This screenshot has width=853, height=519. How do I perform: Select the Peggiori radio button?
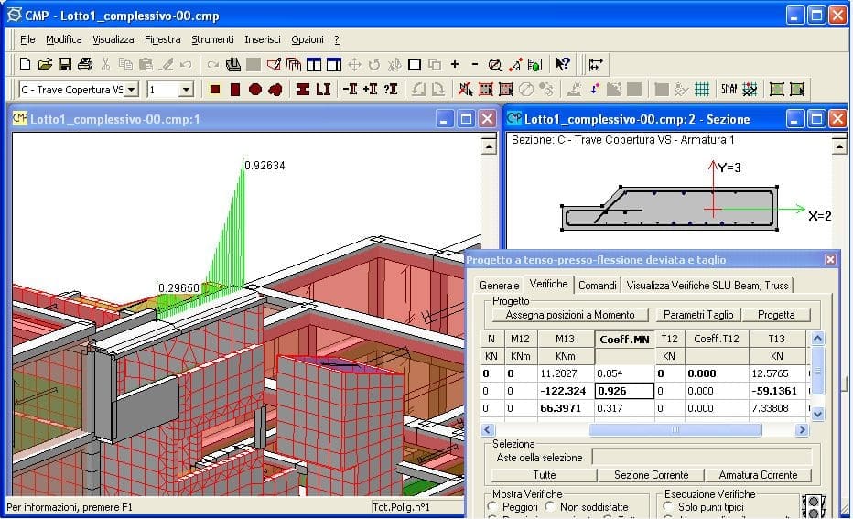pos(494,506)
